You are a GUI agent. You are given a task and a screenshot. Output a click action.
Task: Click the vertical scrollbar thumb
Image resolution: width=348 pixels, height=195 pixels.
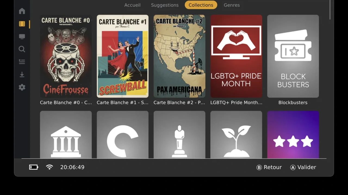[330, 10]
